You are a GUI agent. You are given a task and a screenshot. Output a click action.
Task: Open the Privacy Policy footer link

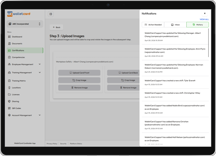(x=52, y=144)
